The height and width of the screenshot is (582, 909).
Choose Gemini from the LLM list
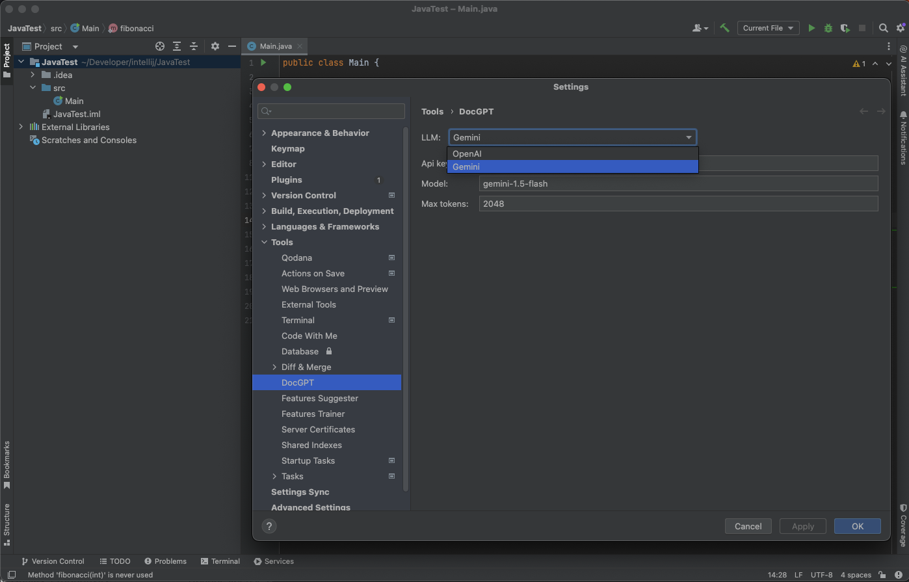573,166
